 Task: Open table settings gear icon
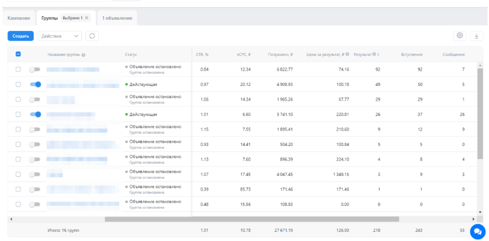(459, 36)
